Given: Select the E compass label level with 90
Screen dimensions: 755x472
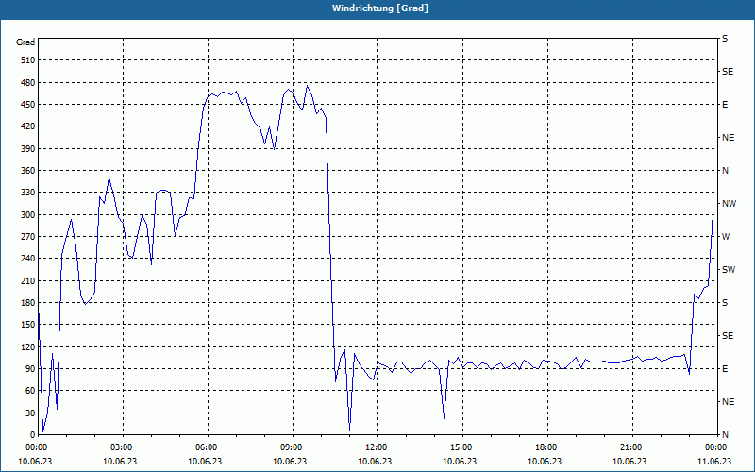Looking at the screenshot, I should 725,369.
